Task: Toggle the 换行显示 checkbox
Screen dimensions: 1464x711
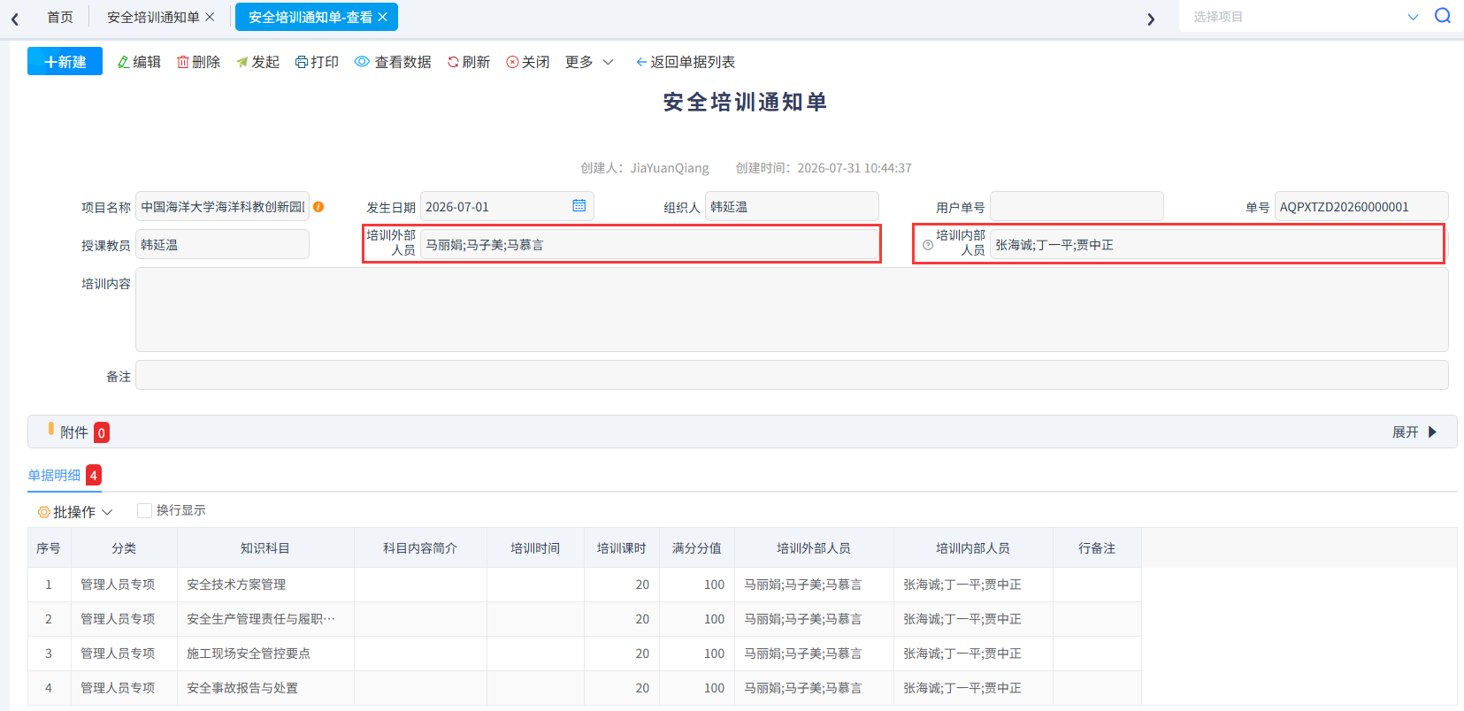Action: click(144, 510)
